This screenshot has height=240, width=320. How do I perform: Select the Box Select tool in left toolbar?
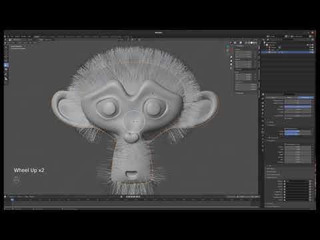coord(6,47)
